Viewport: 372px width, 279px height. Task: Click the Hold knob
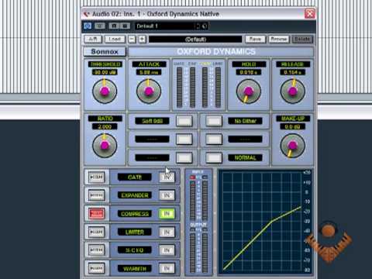[x=249, y=91]
